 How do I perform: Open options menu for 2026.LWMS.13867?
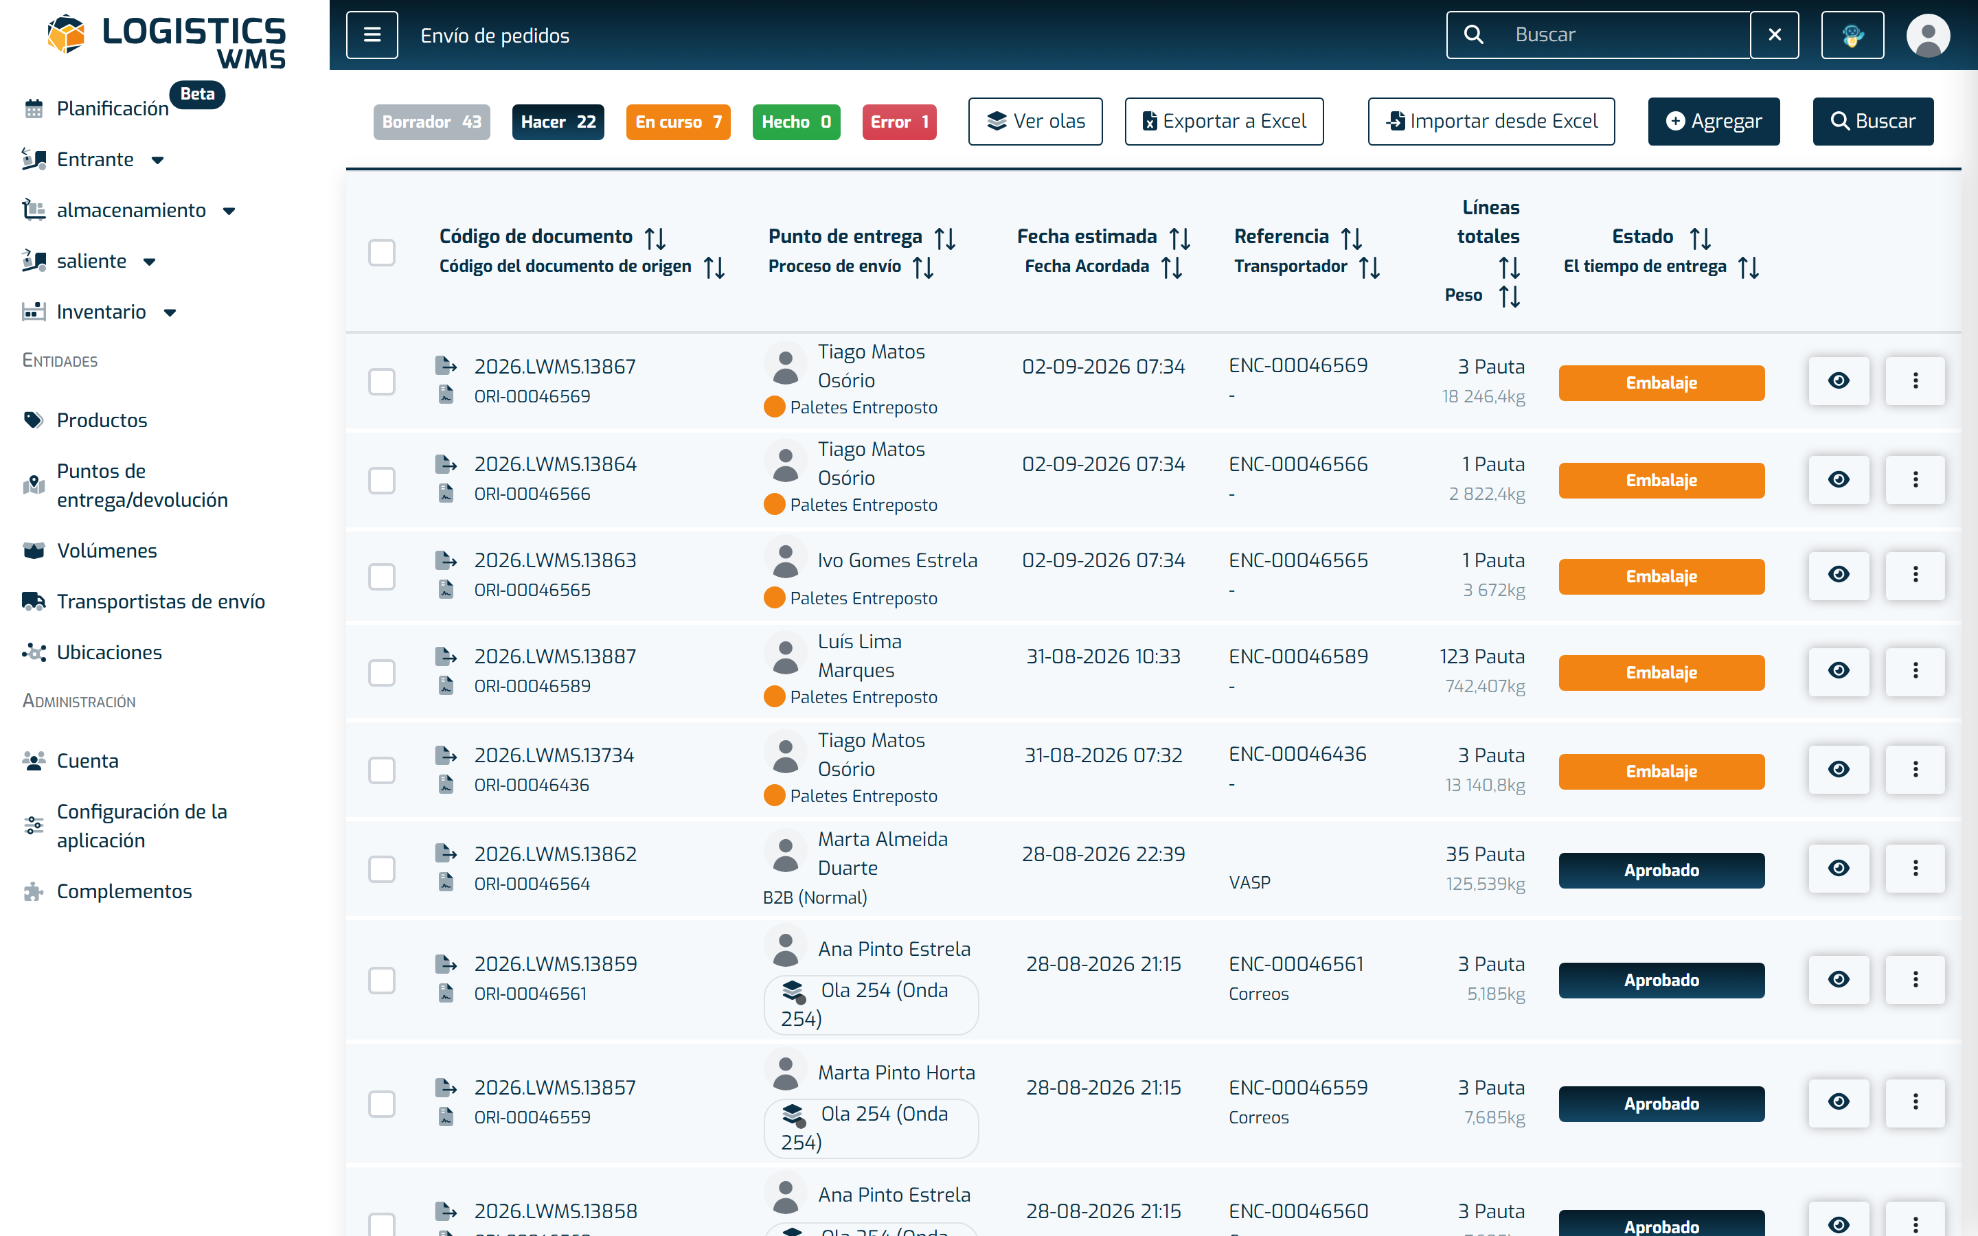[1915, 381]
